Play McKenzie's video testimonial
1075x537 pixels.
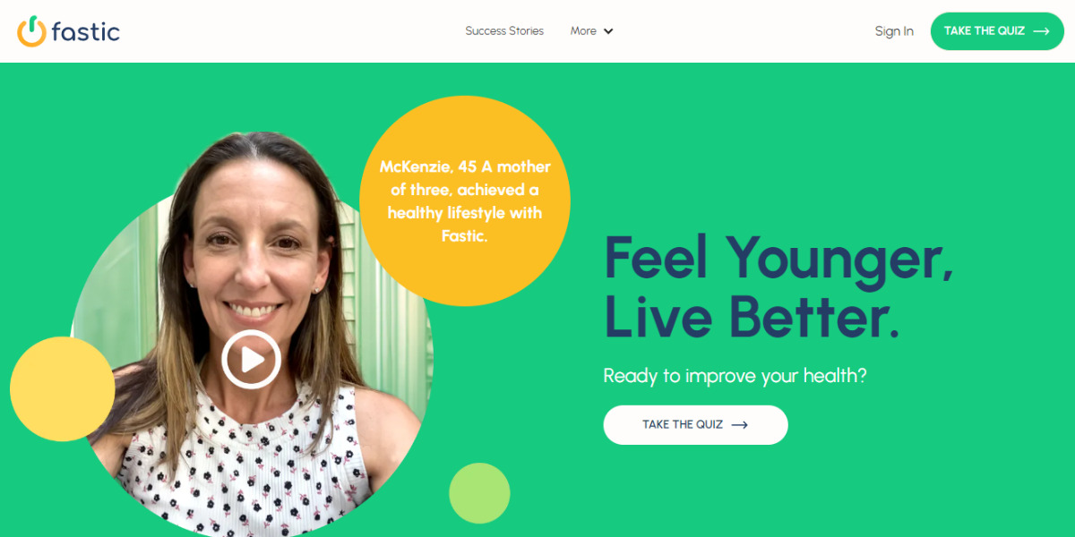(x=251, y=359)
